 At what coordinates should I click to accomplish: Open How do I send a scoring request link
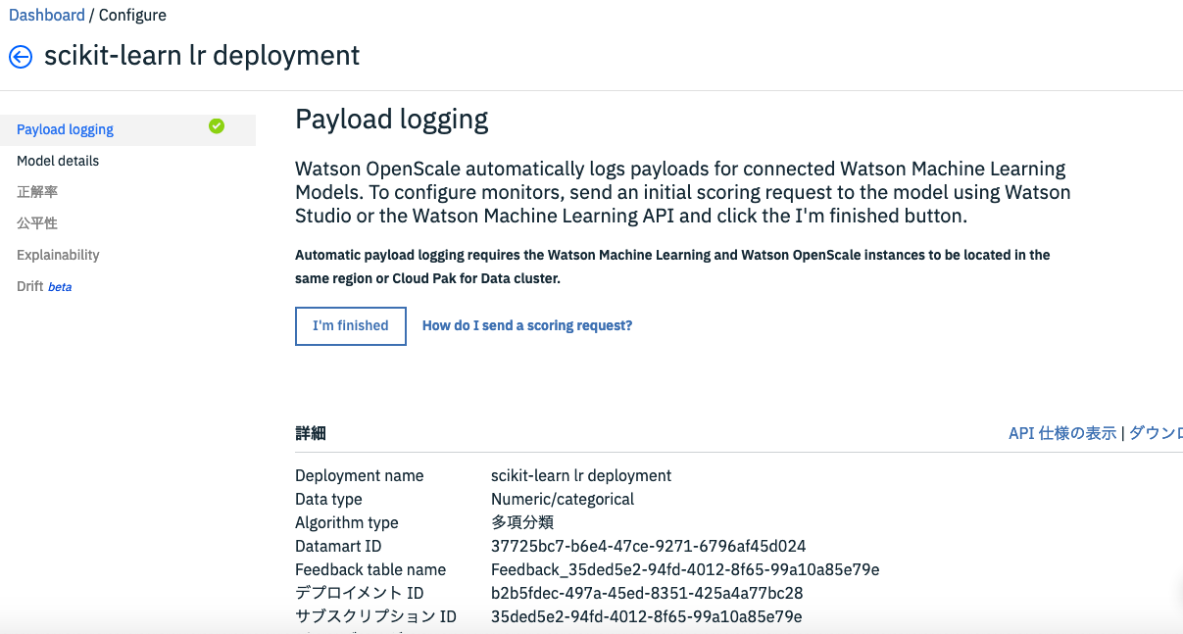coord(527,325)
